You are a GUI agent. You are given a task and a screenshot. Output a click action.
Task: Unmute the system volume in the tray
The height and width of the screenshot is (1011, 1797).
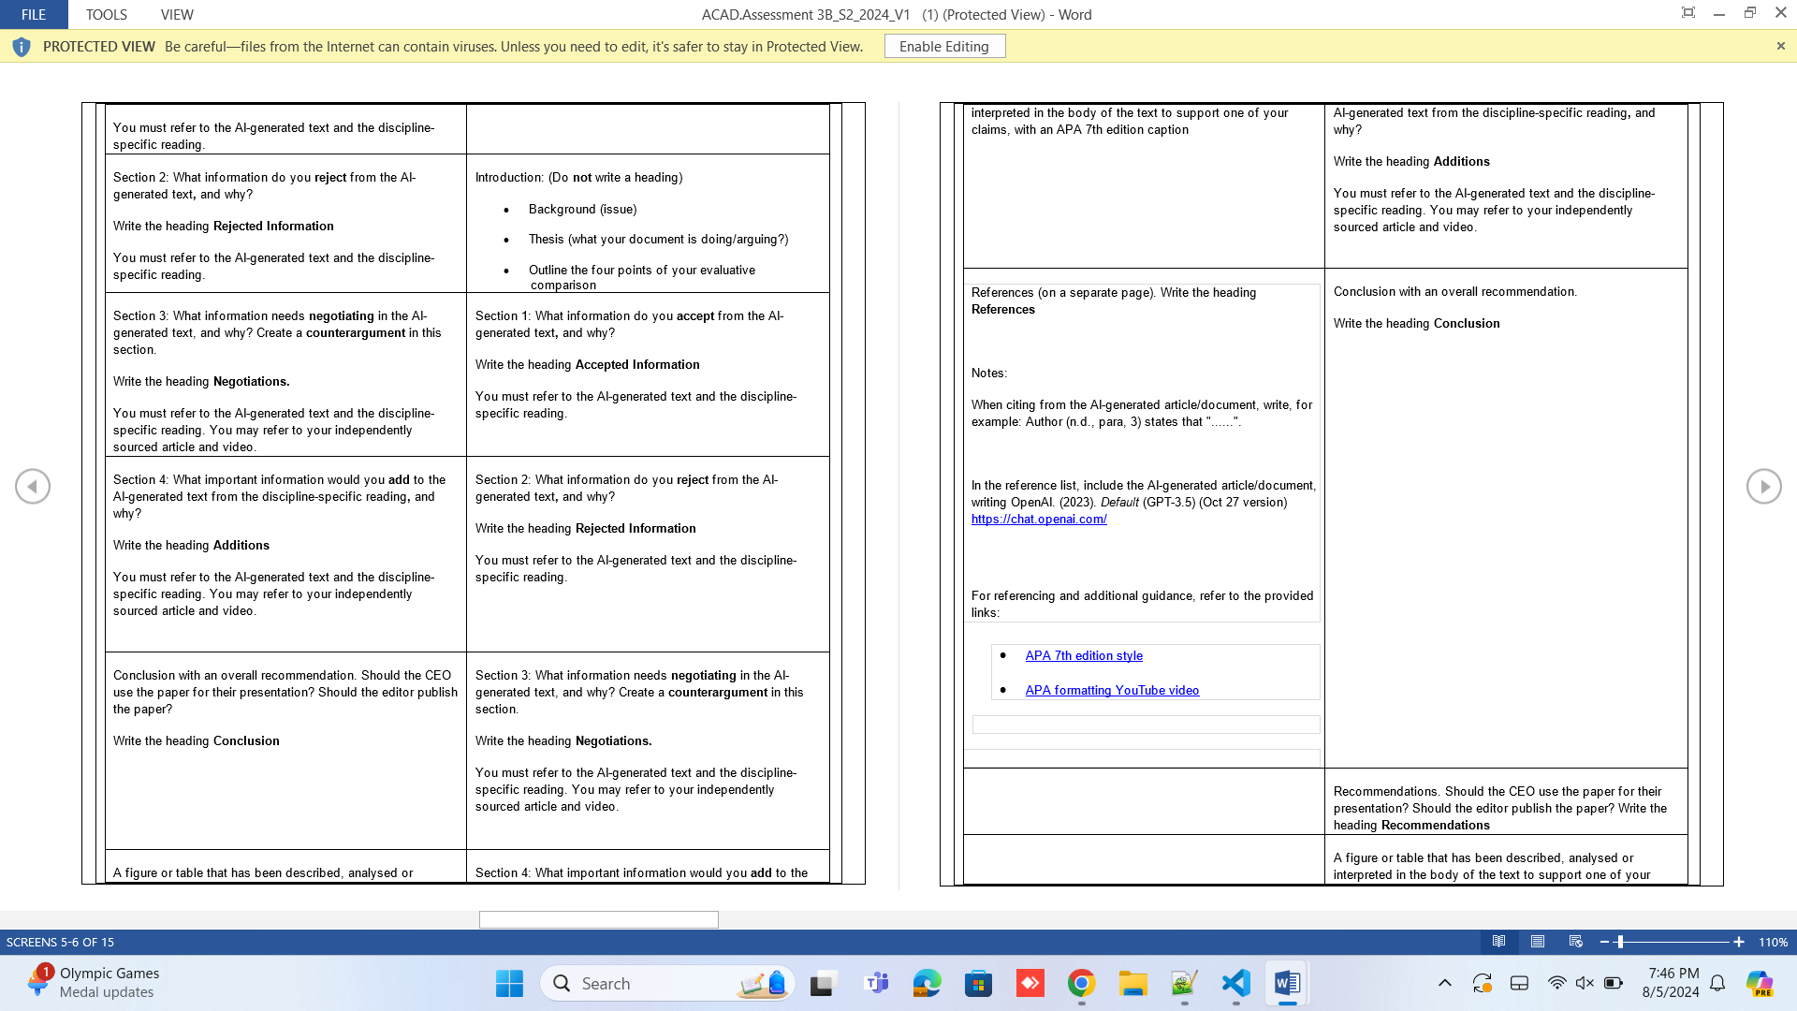[1584, 984]
